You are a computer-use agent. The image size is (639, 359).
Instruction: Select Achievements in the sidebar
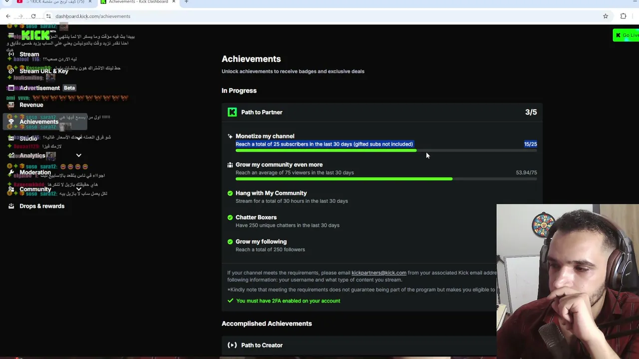[x=45, y=122]
